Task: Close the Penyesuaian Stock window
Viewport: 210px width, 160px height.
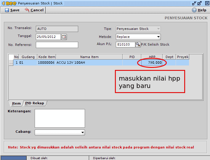Action: click(x=207, y=3)
